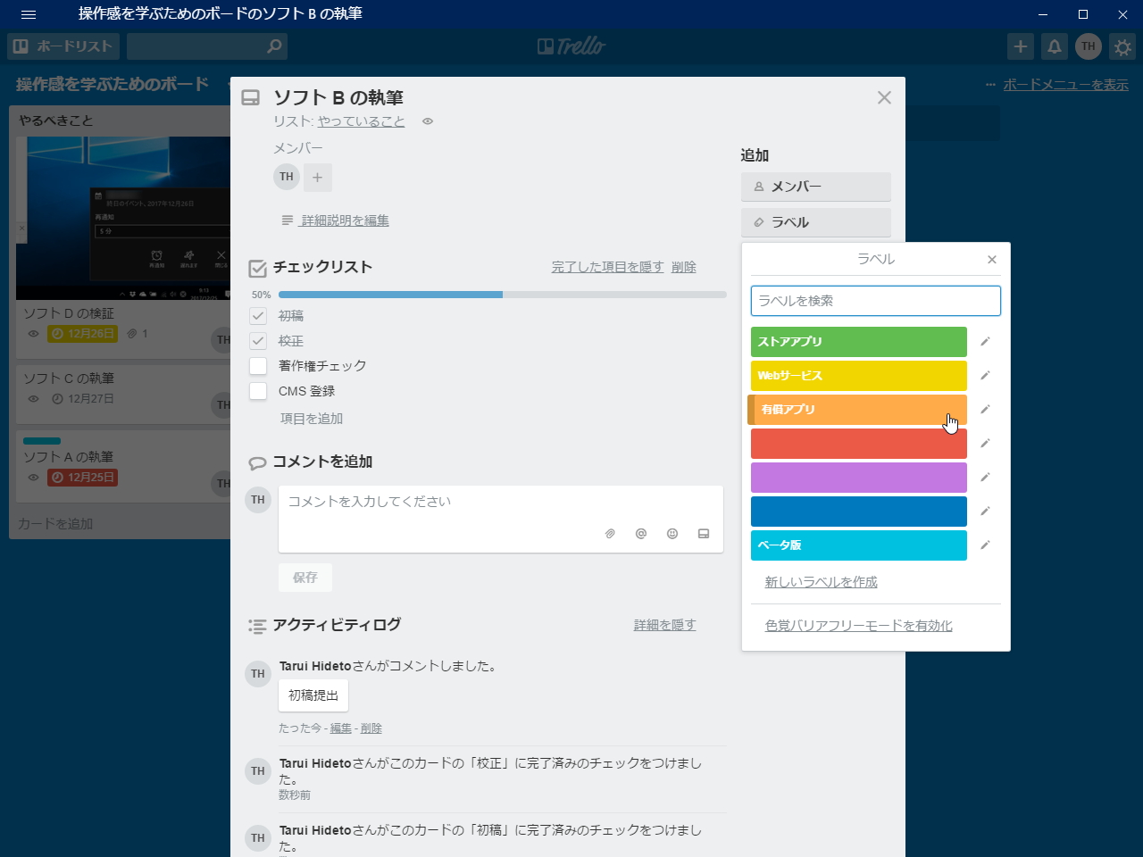Edit the ベータ版 label with pencil icon
Image resolution: width=1143 pixels, height=857 pixels.
pos(985,545)
